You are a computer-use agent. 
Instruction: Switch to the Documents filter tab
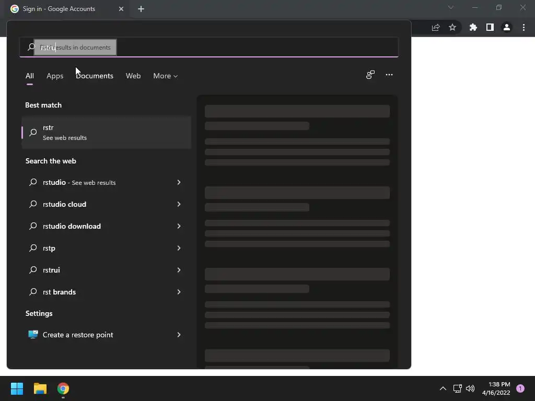point(95,76)
